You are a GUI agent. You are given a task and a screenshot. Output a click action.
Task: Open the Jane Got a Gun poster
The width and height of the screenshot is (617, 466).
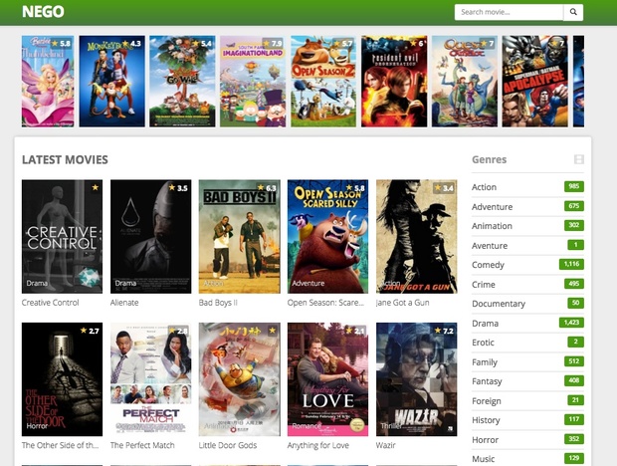click(417, 237)
